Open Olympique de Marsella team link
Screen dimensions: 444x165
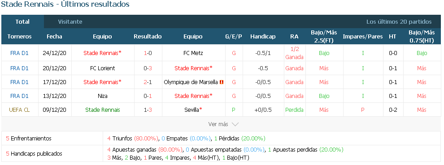[x=191, y=82]
